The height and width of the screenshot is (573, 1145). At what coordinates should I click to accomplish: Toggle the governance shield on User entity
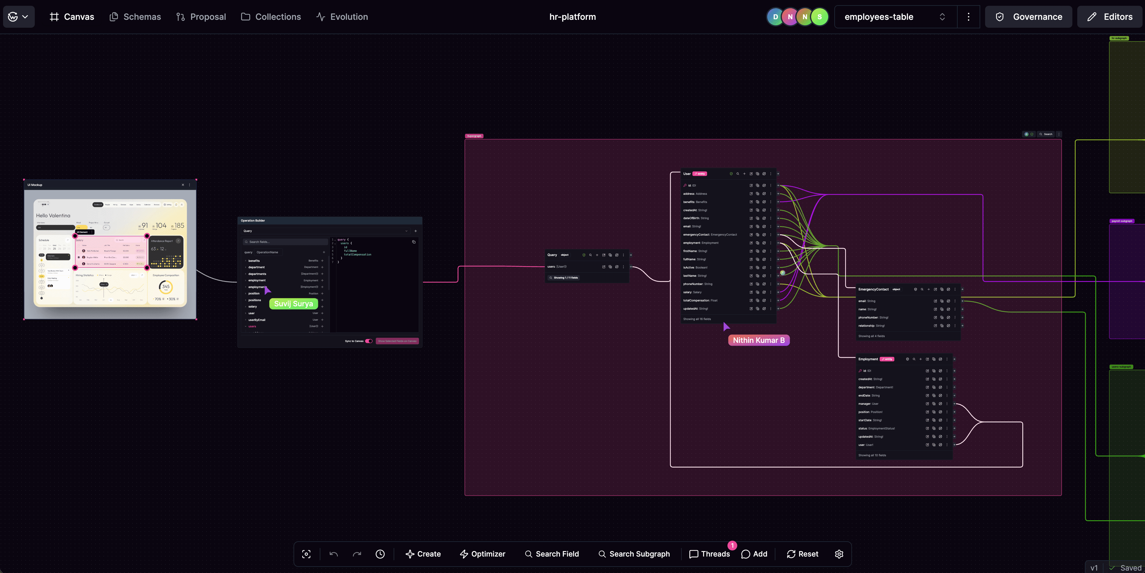731,174
